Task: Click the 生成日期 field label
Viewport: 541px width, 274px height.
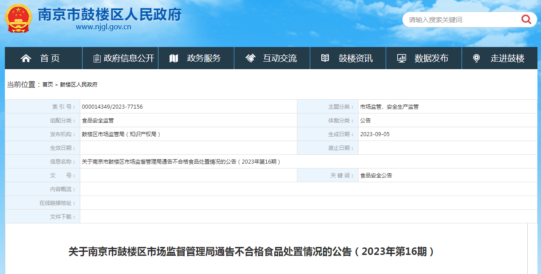Action: click(341, 134)
